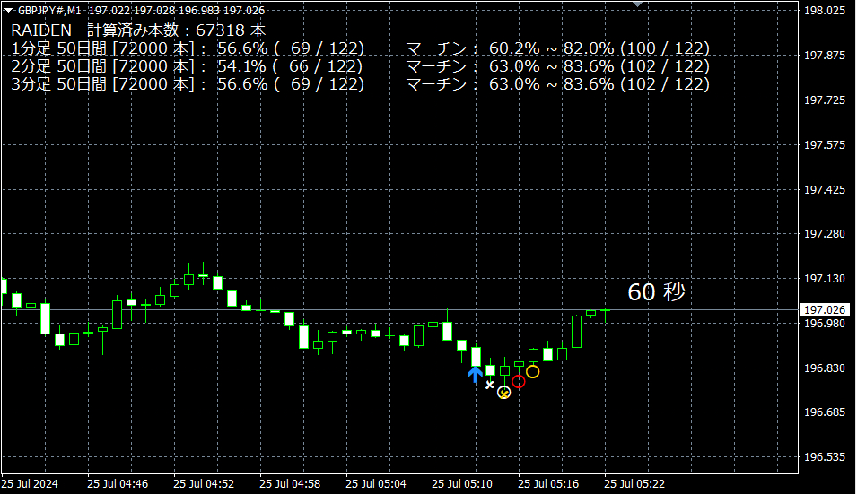Click the '25 Jul 04:46' time label

coord(118,484)
